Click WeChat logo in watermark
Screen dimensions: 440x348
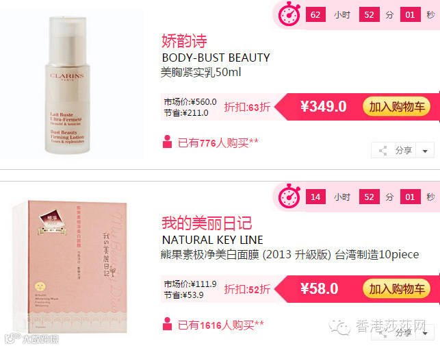(x=340, y=327)
